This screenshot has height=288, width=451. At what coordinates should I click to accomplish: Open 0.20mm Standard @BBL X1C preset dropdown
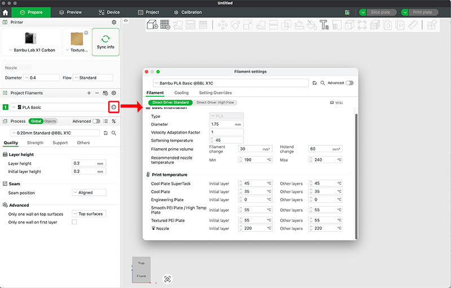coord(55,133)
